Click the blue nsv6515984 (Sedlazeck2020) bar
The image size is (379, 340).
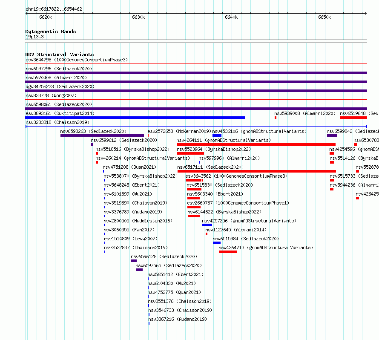tap(217, 243)
